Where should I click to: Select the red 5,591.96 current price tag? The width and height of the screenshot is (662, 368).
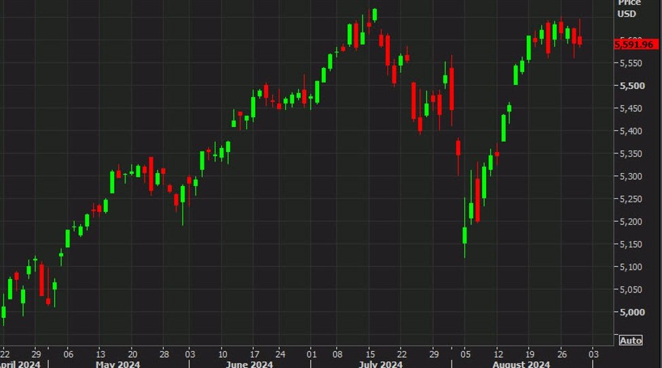click(637, 45)
